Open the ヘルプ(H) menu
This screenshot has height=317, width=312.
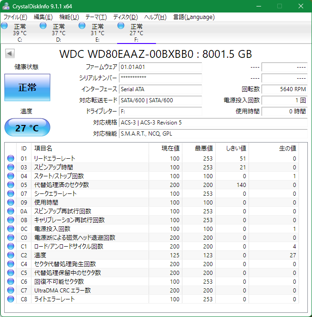155,17
